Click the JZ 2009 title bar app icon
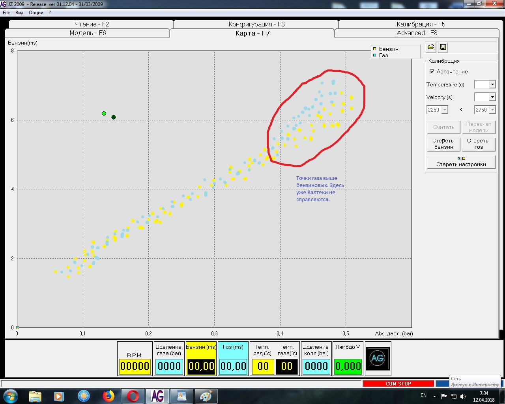 [3, 4]
